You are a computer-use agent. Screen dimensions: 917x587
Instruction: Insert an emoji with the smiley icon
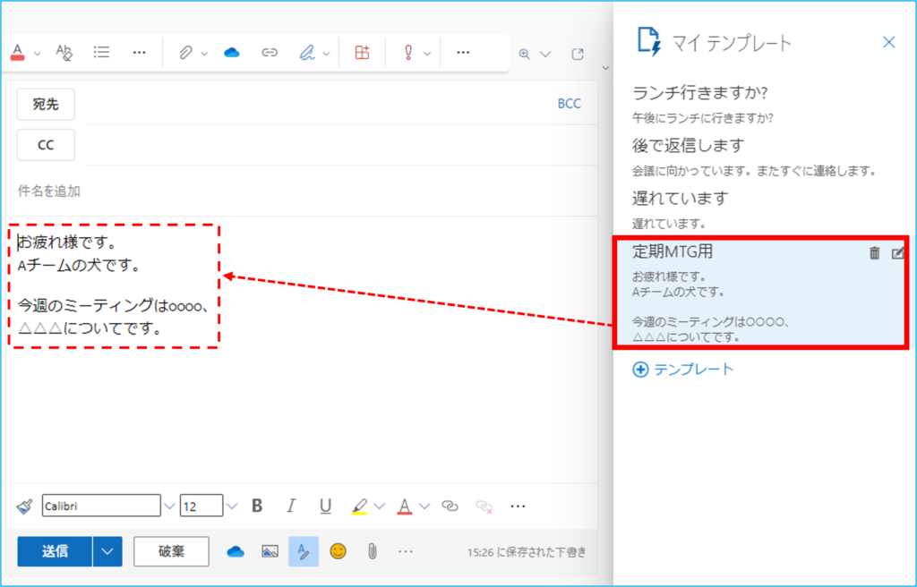click(x=338, y=551)
